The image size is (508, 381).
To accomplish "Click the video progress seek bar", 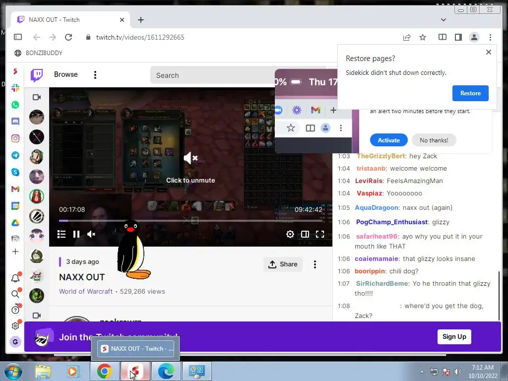I will coord(190,221).
